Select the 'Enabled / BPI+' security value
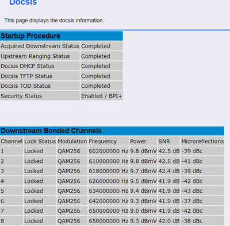The width and height of the screenshot is (230, 226). (x=102, y=96)
